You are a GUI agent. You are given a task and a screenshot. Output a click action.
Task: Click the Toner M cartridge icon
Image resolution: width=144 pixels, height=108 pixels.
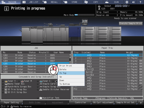point(22,81)
